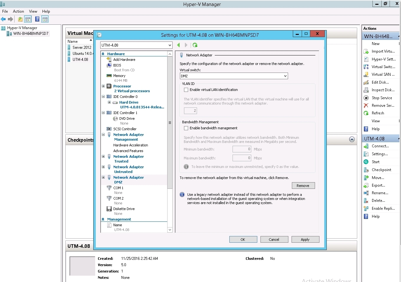Select SCSI Controller in the hardware list

coord(125,129)
